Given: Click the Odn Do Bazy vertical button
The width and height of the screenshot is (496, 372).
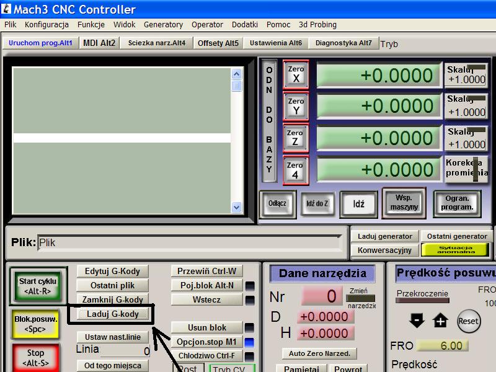Looking at the screenshot, I should pyautogui.click(x=269, y=120).
